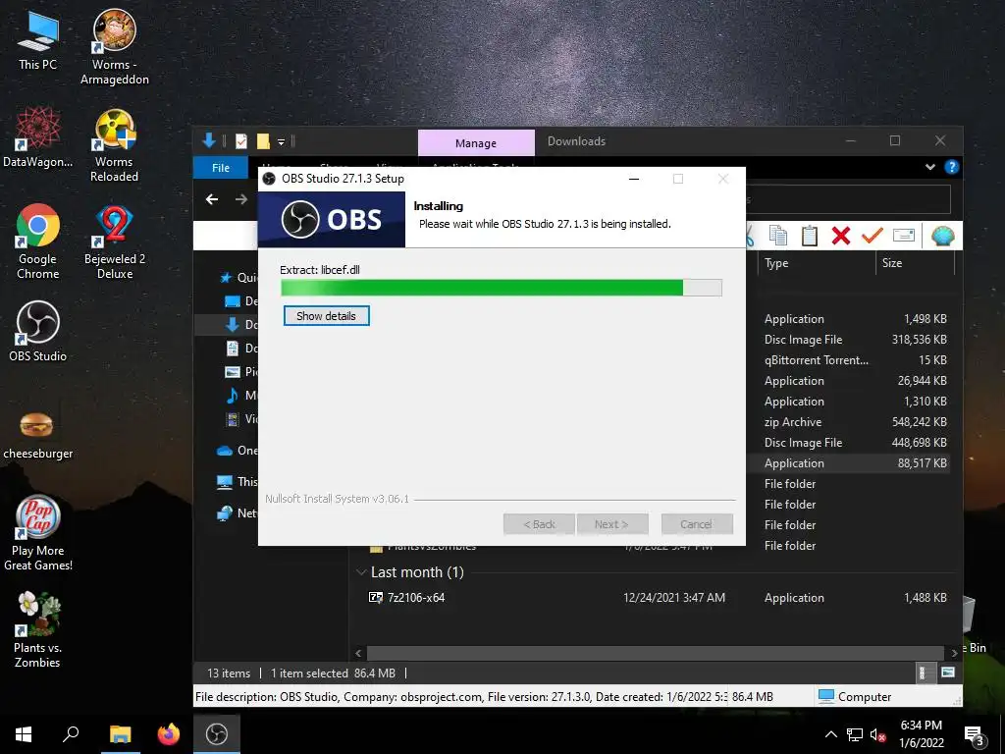Viewport: 1005px width, 754px height.
Task: Click the right arrow of horizontal scrollbar
Action: tap(954, 653)
